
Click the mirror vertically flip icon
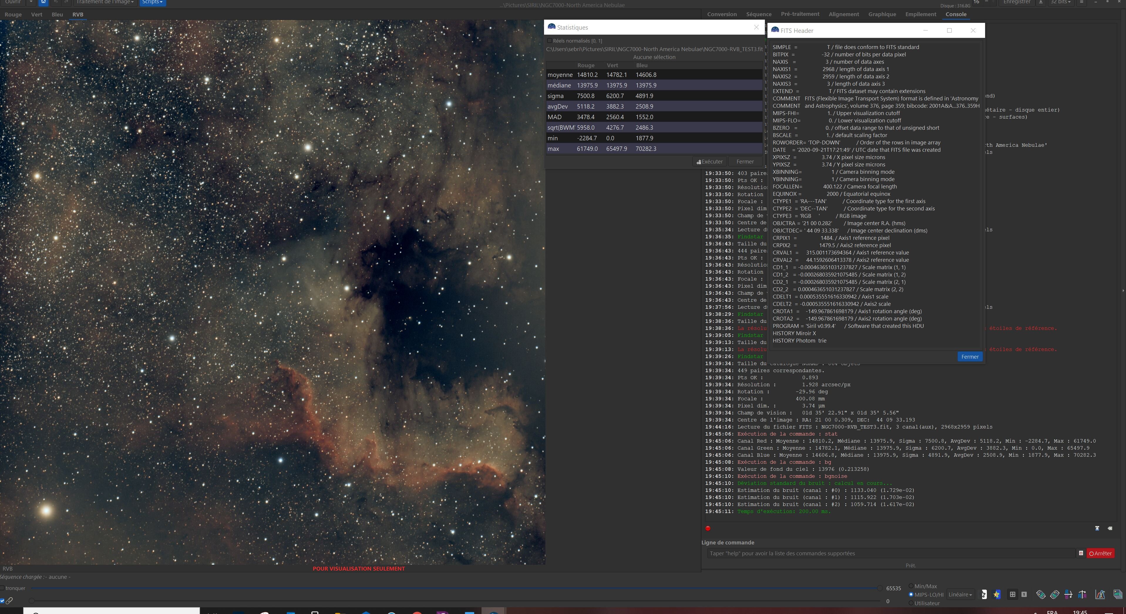coord(1068,594)
